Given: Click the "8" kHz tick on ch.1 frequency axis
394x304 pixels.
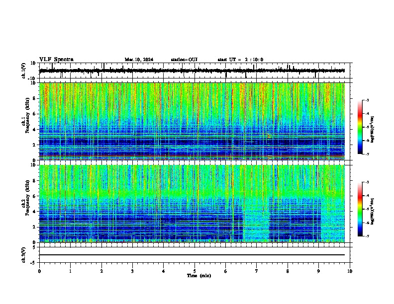Looking at the screenshot, I should (34, 98).
